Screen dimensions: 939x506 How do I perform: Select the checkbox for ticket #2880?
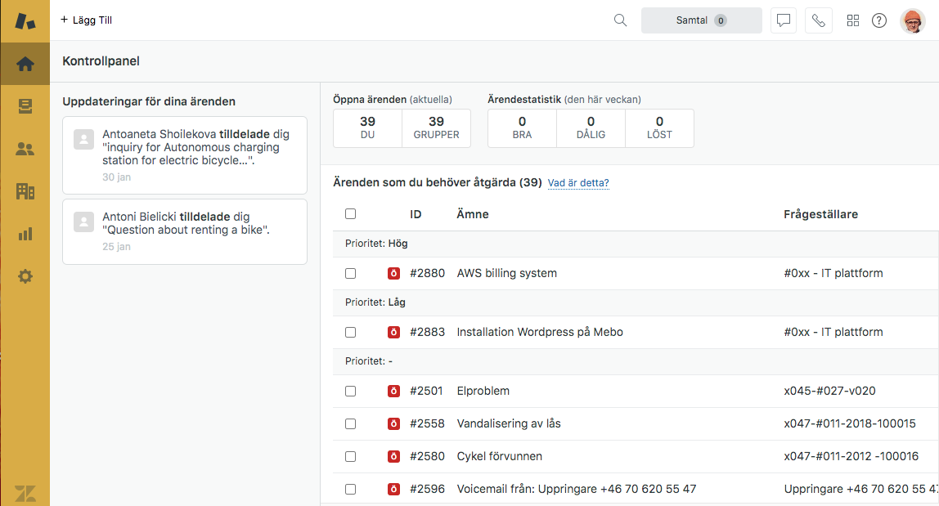click(x=350, y=274)
